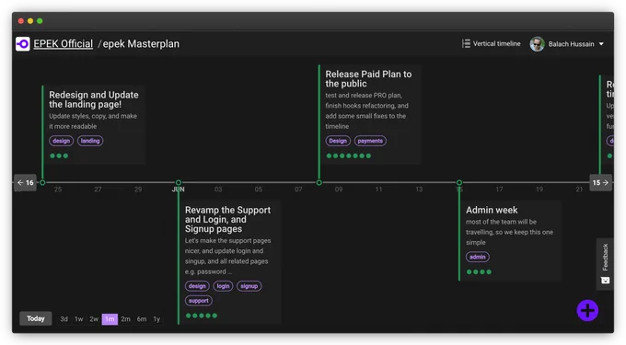626x345 pixels.
Task: Click the purple plus add button
Action: click(x=587, y=310)
